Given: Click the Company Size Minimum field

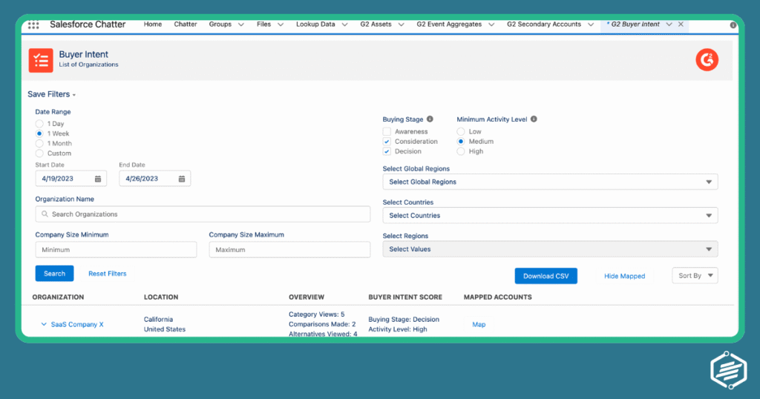Looking at the screenshot, I should point(116,250).
